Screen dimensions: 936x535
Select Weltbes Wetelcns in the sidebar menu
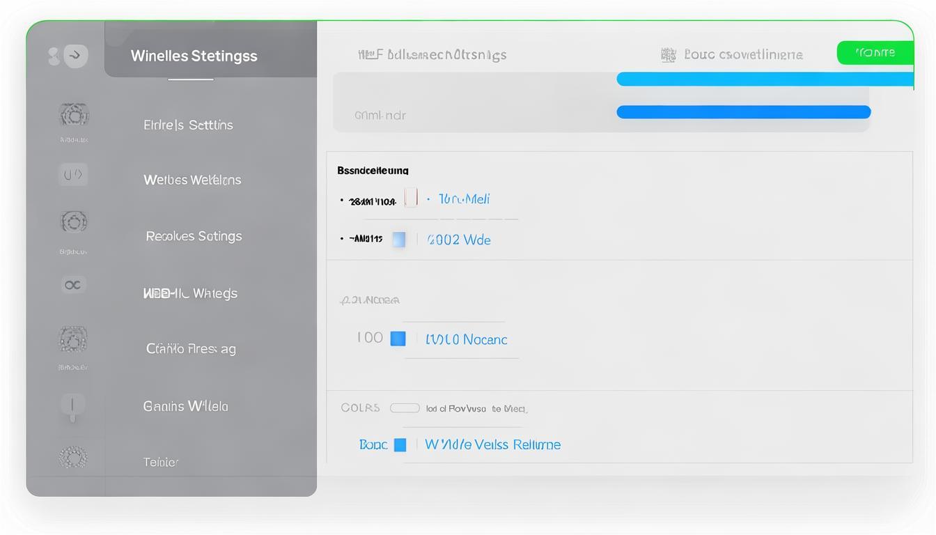click(x=192, y=180)
